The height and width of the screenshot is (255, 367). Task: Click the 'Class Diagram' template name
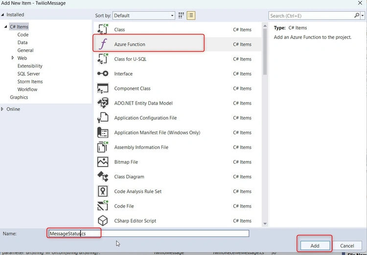coord(129,177)
